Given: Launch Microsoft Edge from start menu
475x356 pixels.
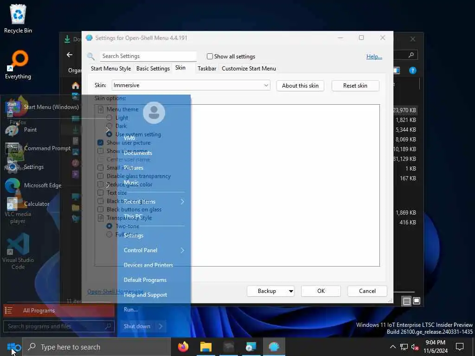Looking at the screenshot, I should (x=33, y=185).
